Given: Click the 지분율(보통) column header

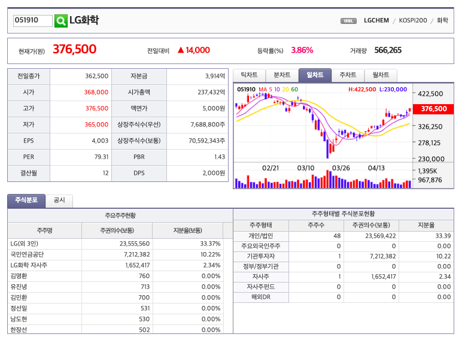Looking at the screenshot, I should (x=188, y=230).
